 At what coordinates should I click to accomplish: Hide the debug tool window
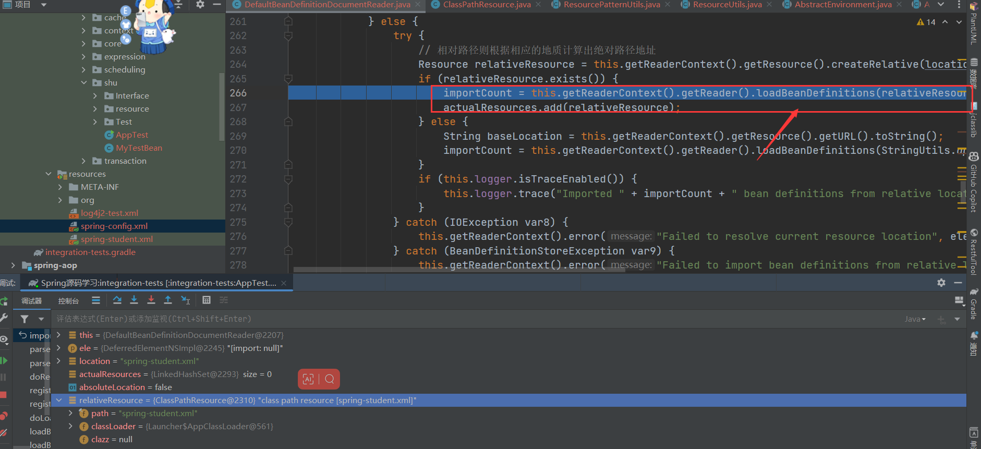click(x=958, y=283)
